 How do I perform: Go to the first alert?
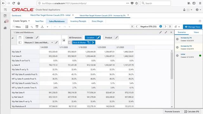132,27
